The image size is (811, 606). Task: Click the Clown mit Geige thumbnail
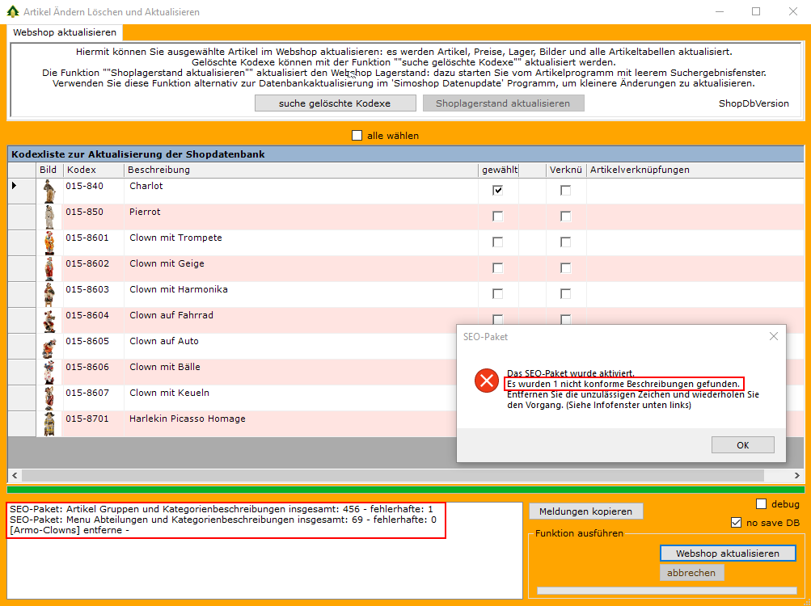coord(49,269)
